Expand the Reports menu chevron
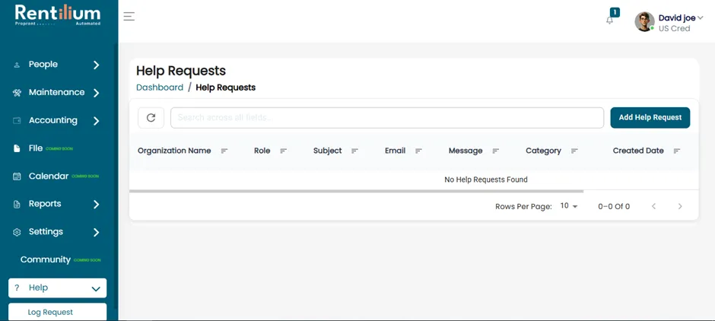The width and height of the screenshot is (715, 321). (x=96, y=205)
